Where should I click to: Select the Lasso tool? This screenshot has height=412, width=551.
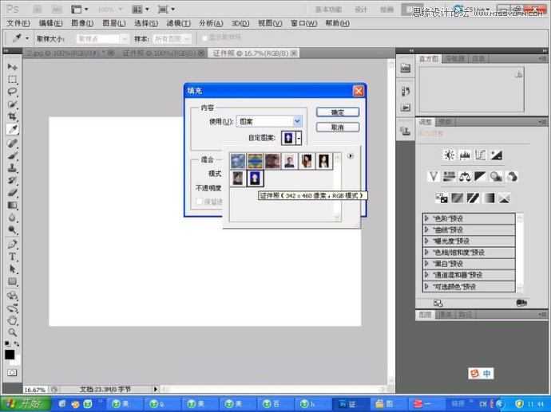(13, 92)
